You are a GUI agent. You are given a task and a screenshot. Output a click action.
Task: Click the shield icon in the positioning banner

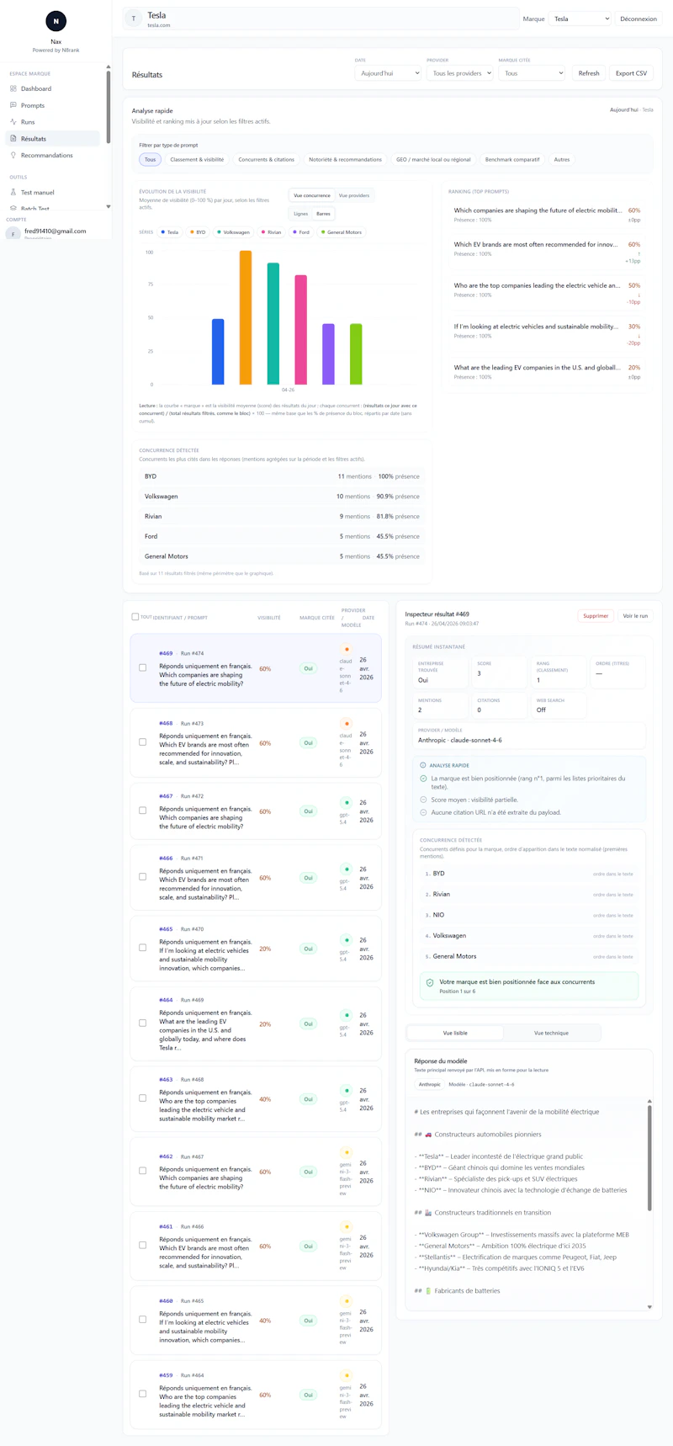coord(430,982)
